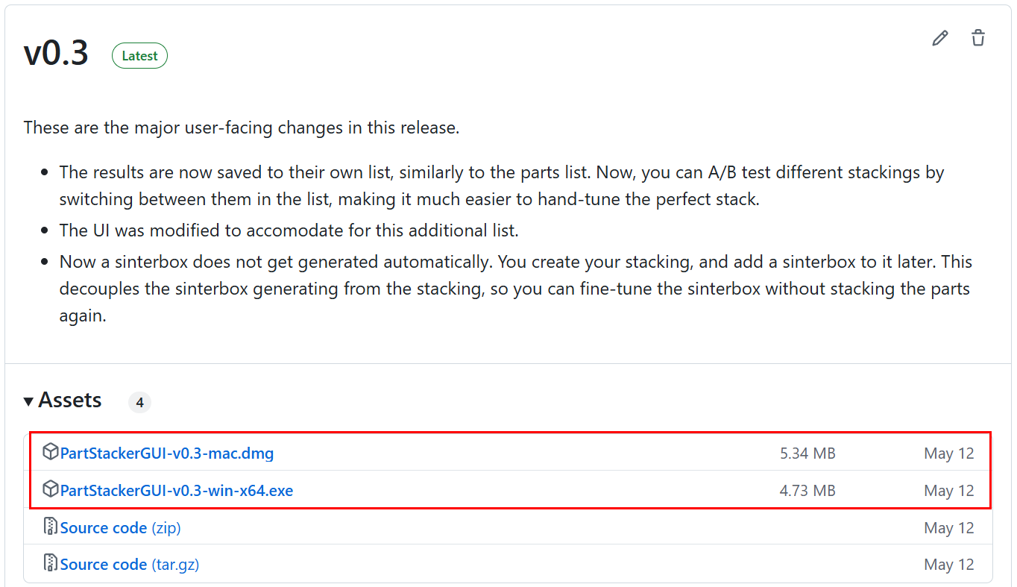Click the 4.73 MB file size
Image resolution: width=1017 pixels, height=587 pixels.
click(x=807, y=491)
